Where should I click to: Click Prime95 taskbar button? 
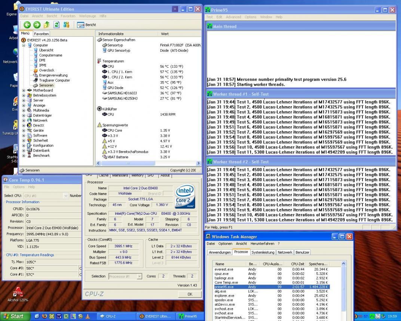190,317
